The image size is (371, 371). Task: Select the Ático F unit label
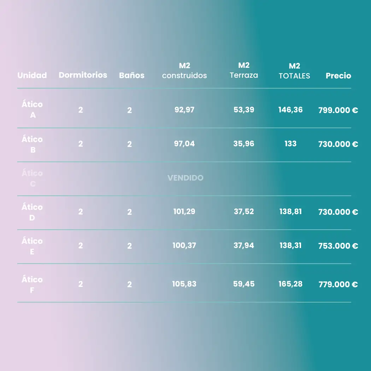[x=32, y=285]
